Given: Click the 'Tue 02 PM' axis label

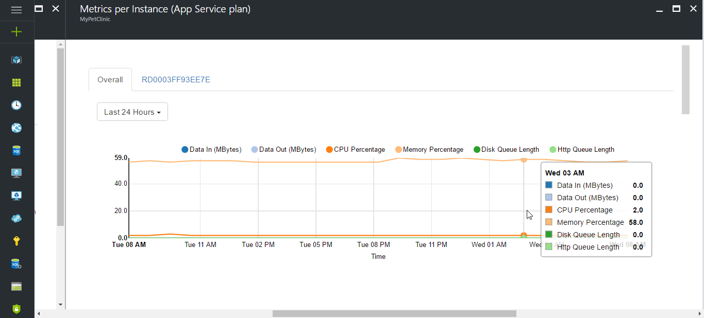Looking at the screenshot, I should tap(258, 245).
